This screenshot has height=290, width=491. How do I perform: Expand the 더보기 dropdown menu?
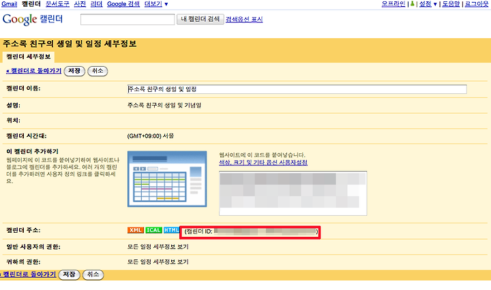156,4
